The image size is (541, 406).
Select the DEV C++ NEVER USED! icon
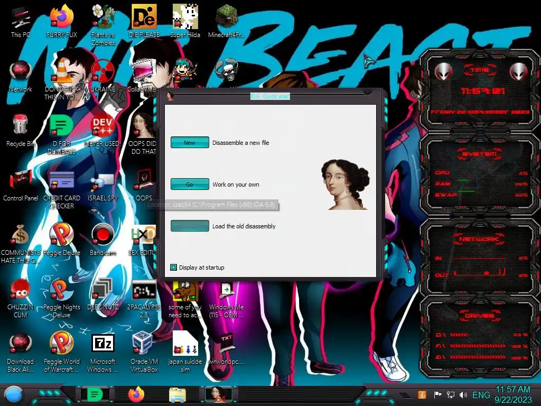click(103, 131)
